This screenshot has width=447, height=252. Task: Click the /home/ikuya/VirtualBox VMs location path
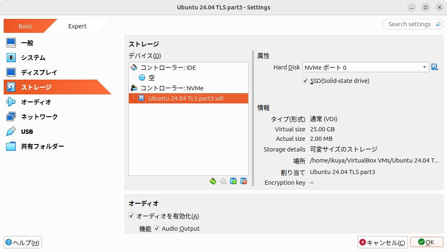(x=375, y=160)
